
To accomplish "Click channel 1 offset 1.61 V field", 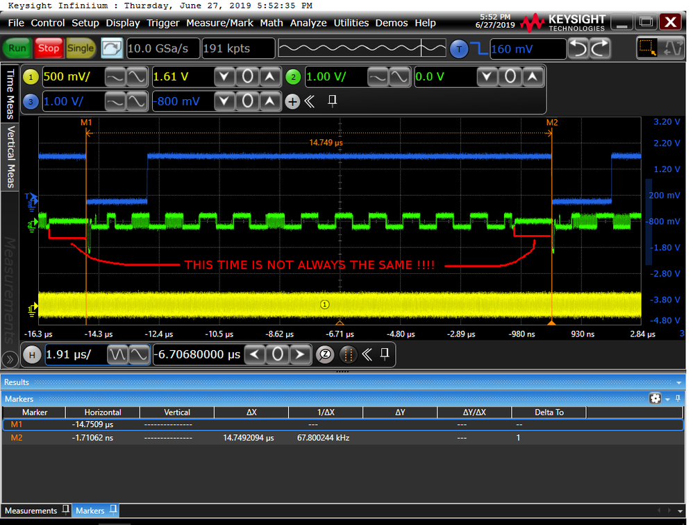I will 183,77.
